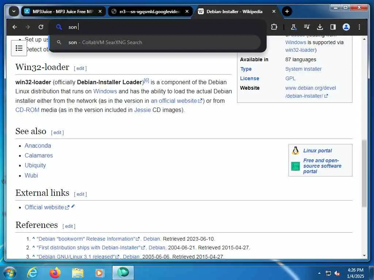Image resolution: width=374 pixels, height=280 pixels.
Task: Open the Ubiquity article link
Action: 35,166
